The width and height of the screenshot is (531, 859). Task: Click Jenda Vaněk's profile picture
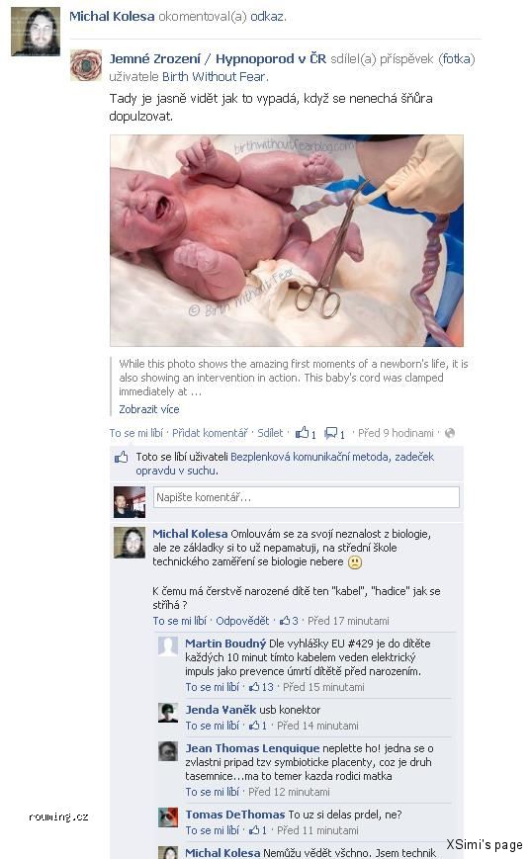168,713
